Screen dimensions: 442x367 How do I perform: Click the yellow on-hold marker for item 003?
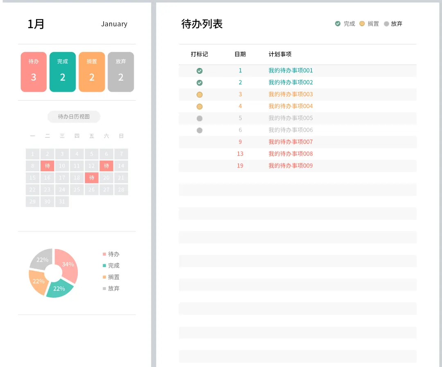point(200,95)
